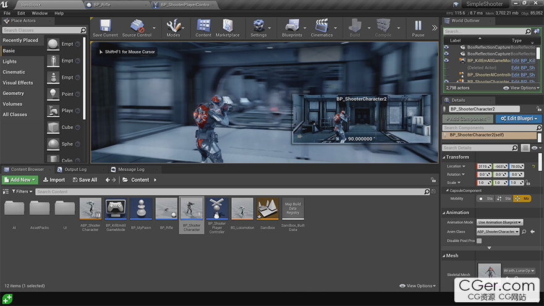The image size is (544, 306).
Task: Select Sphere actor in Place Actors
Action: pyautogui.click(x=53, y=144)
